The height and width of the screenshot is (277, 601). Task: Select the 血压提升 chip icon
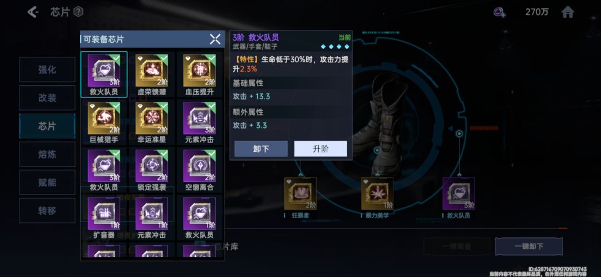[199, 71]
